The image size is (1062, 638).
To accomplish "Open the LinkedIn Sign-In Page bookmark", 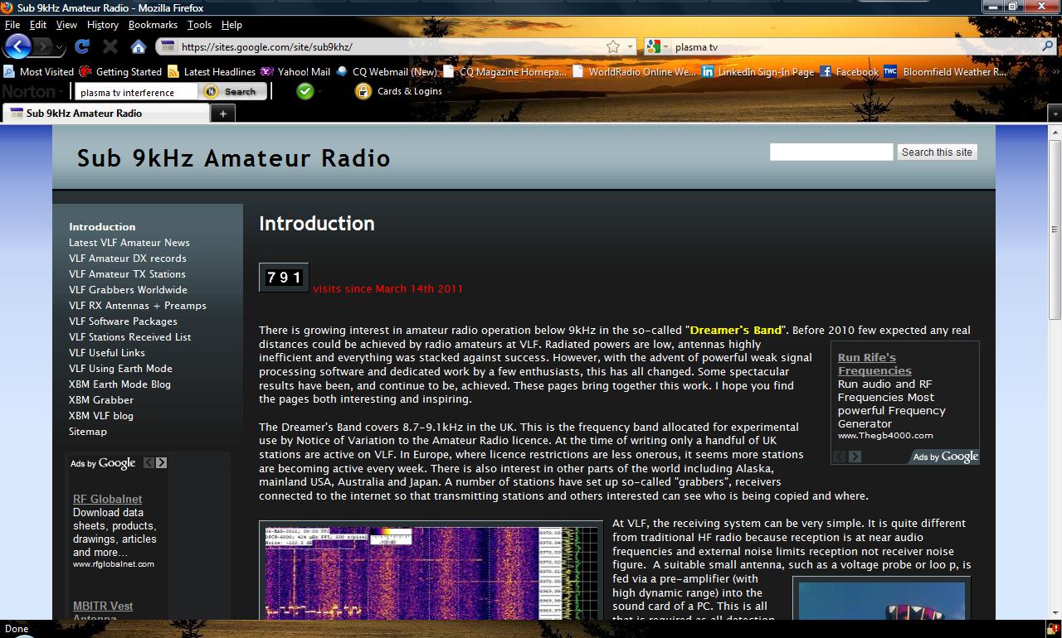I will (x=758, y=72).
